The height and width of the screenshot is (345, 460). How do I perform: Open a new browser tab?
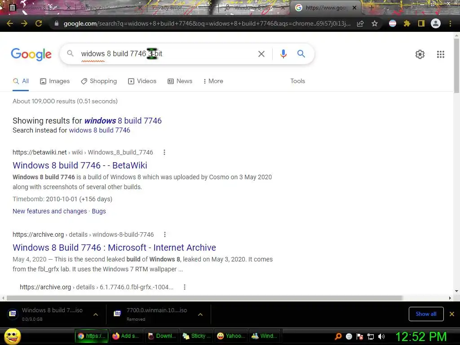(x=371, y=8)
